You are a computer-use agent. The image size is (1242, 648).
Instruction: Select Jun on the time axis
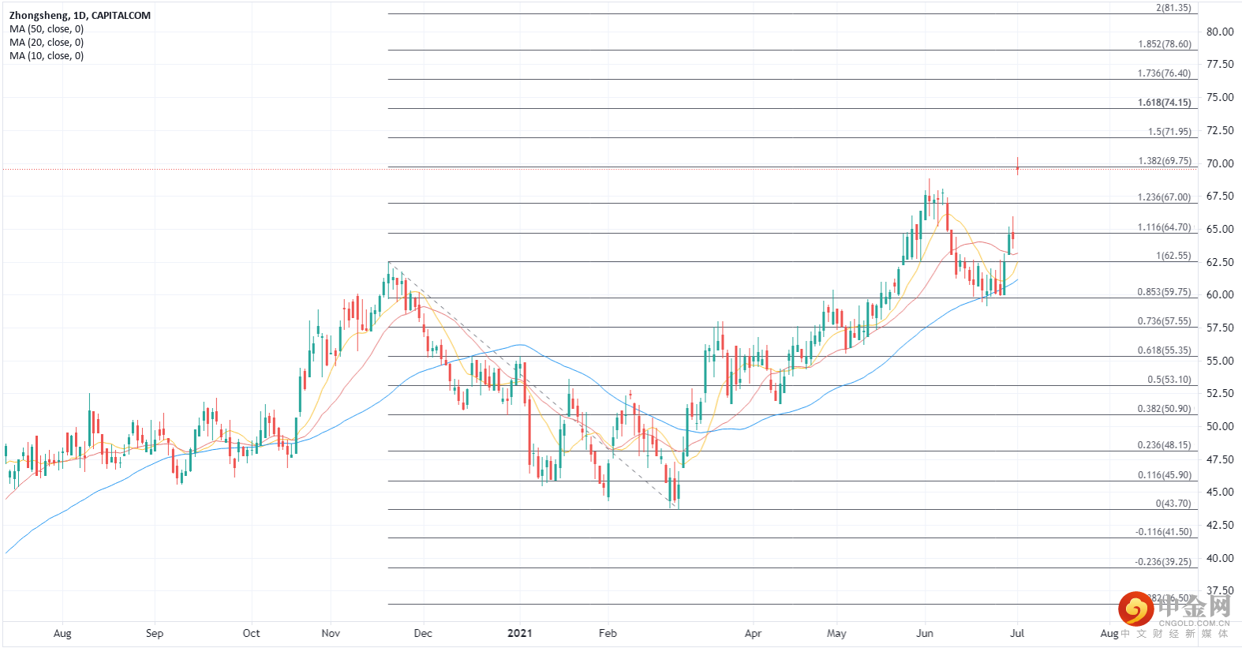925,634
